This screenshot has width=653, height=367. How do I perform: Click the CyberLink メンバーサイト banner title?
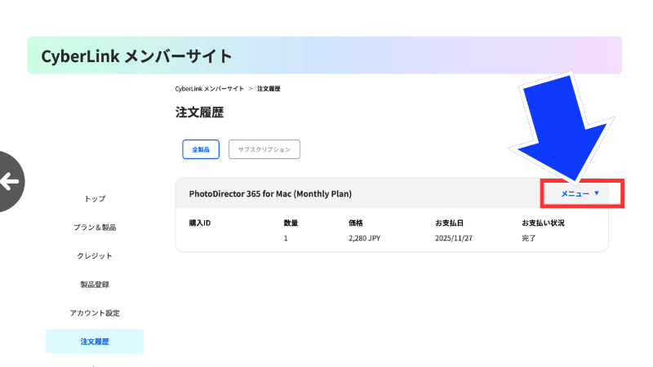(x=136, y=56)
